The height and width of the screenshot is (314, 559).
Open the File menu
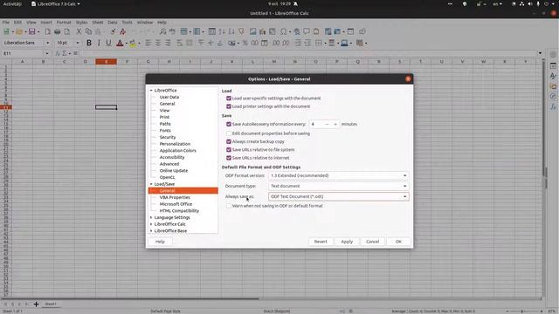[x=6, y=23]
